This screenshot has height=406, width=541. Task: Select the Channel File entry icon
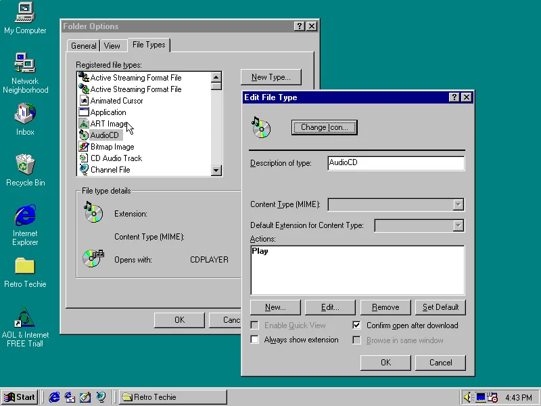84,169
